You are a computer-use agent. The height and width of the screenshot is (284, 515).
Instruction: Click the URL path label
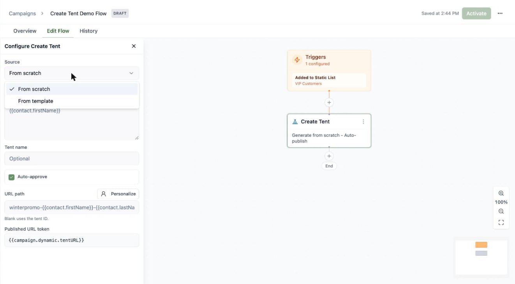pos(14,194)
